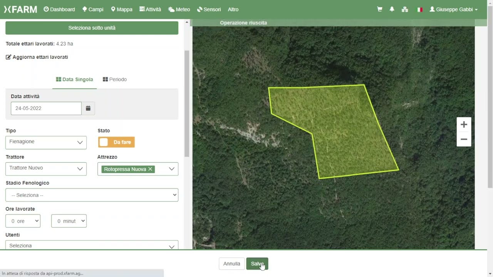This screenshot has width=493, height=277.
Task: Show notifications via the bell icon
Action: pos(392,9)
